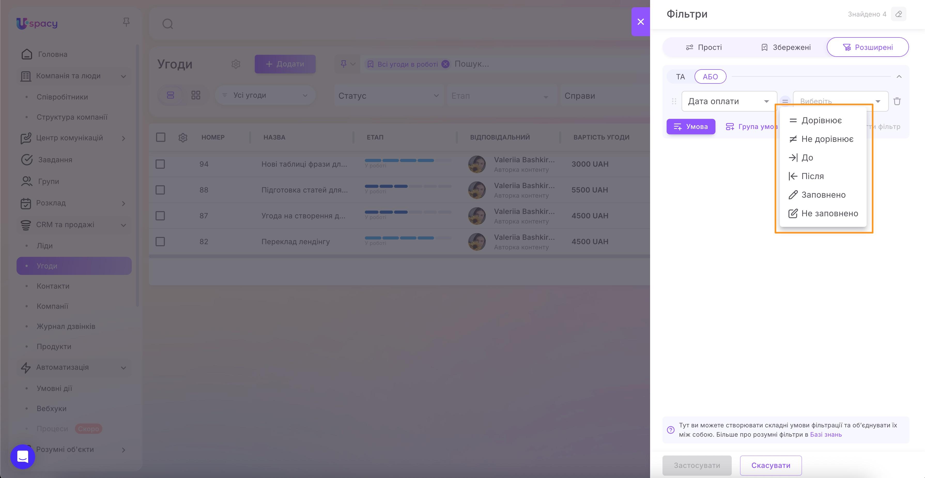
Task: Check the select-all checkbox in table header
Action: (160, 137)
